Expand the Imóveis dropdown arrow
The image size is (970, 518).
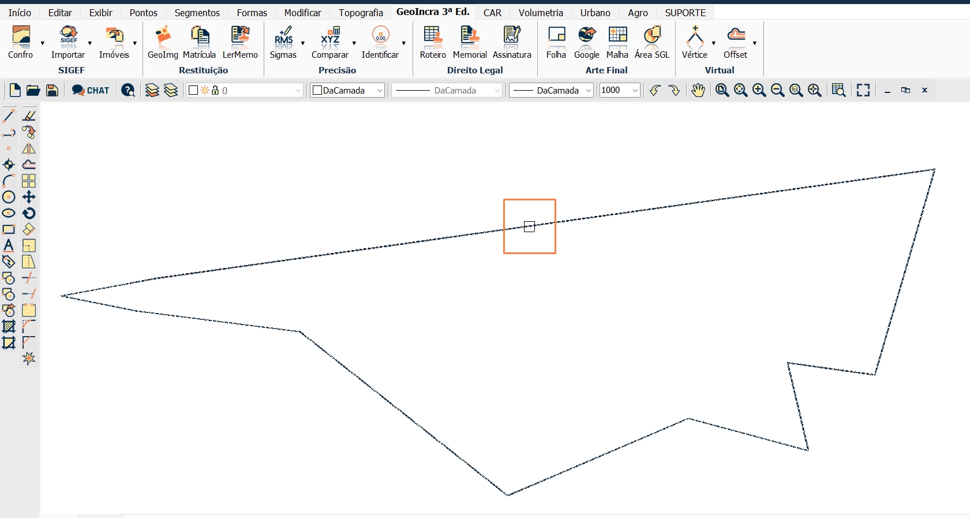pyautogui.click(x=135, y=43)
